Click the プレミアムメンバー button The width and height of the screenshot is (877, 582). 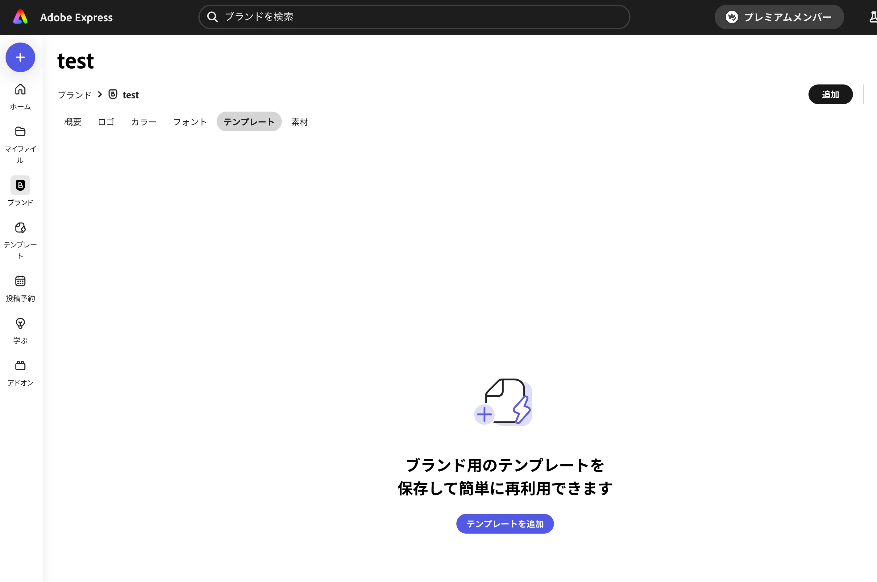[x=779, y=17]
